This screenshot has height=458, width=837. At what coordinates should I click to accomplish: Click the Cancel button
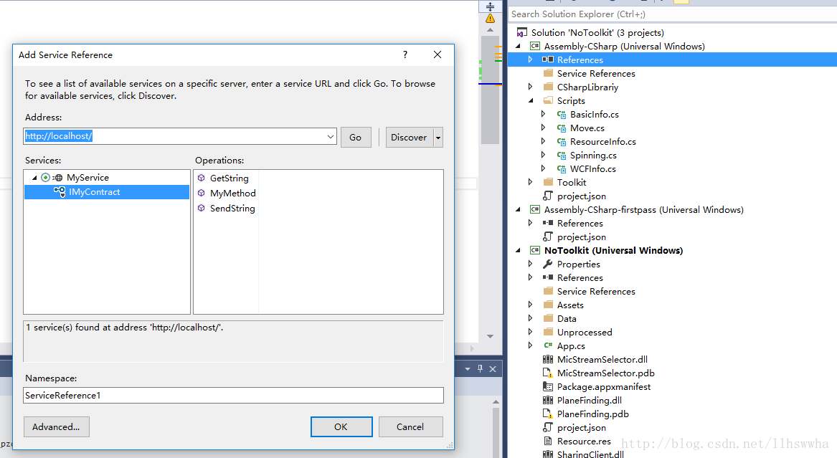pos(410,426)
